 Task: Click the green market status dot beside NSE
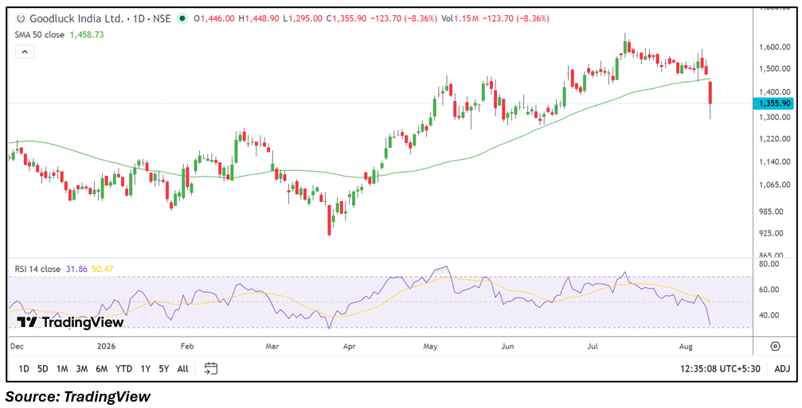pyautogui.click(x=182, y=18)
